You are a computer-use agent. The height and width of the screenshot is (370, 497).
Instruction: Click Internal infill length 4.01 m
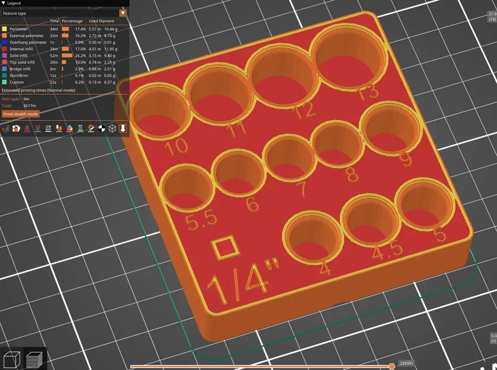click(95, 49)
